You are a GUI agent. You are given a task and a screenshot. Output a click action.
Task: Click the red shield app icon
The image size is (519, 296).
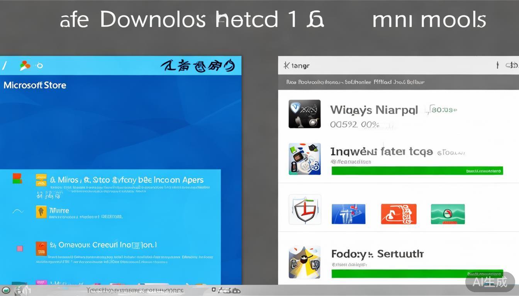305,210
